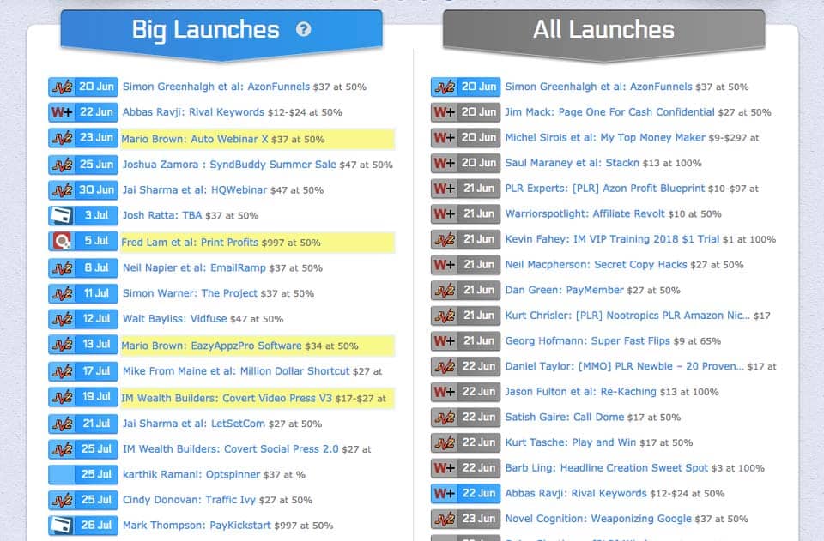The height and width of the screenshot is (541, 824).
Task: Click the payment card icon beside Josh Ratta: TBA
Action: click(x=58, y=216)
